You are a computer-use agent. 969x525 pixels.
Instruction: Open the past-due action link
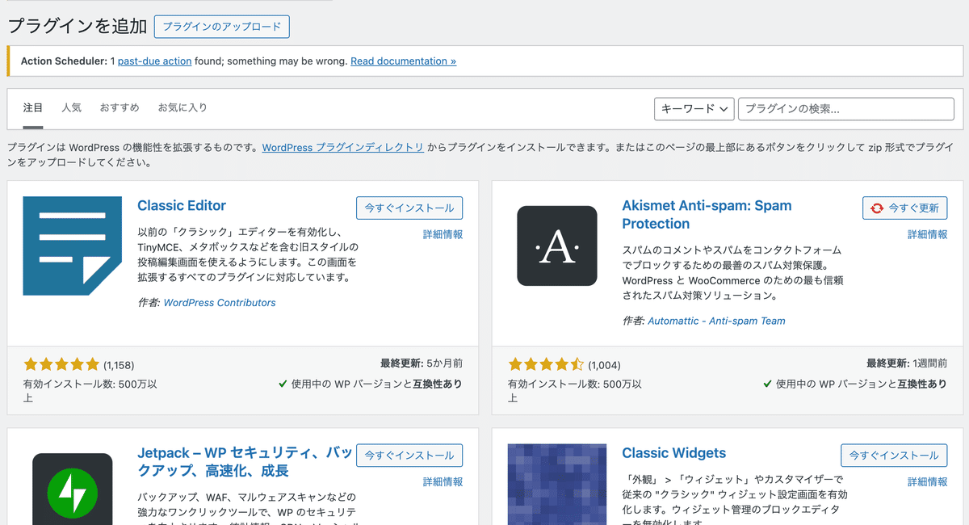pyautogui.click(x=154, y=61)
